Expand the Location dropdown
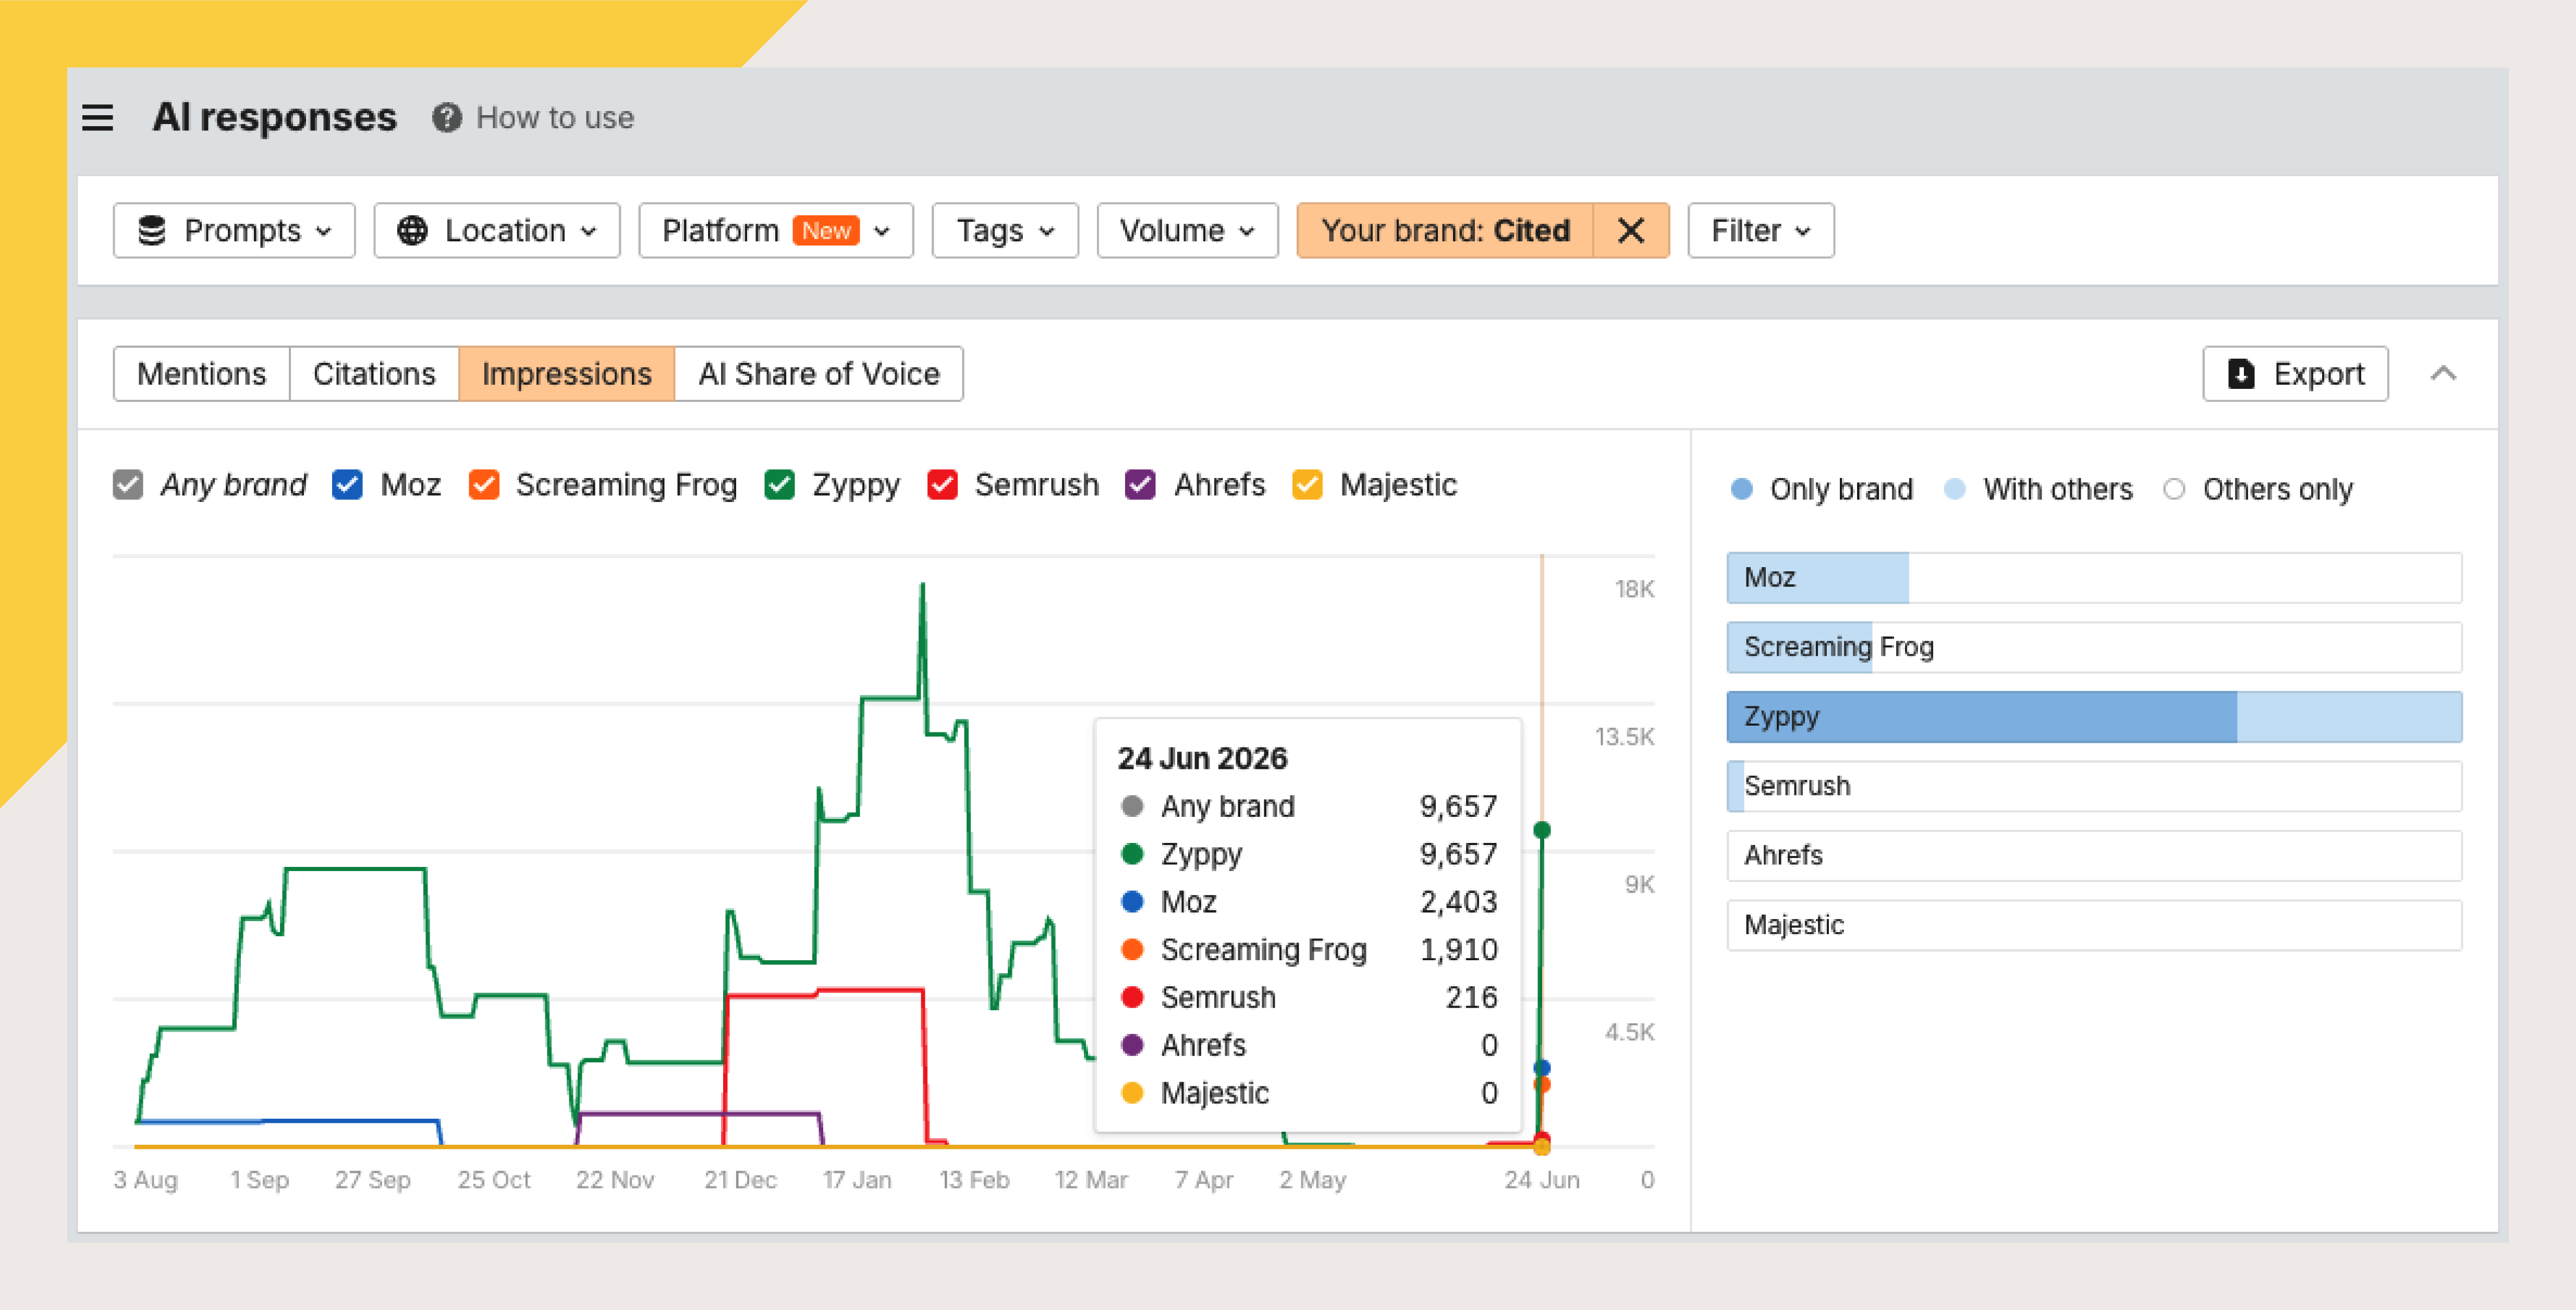Viewport: 2576px width, 1310px height. [x=497, y=231]
